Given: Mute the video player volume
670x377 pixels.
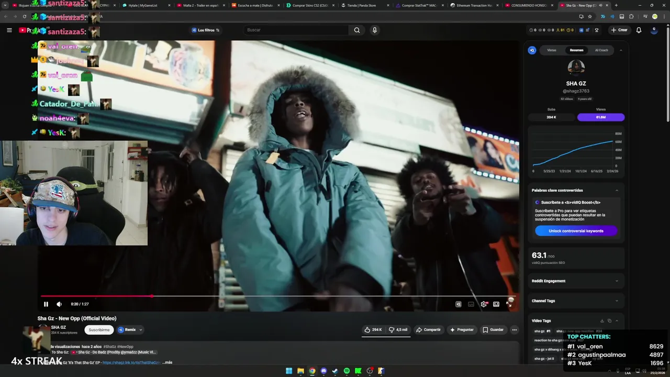Looking at the screenshot, I should pyautogui.click(x=59, y=304).
